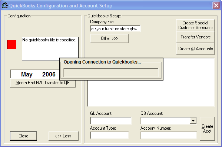This screenshot has width=222, height=147.
Task: Click the Close button
Action: (x=23, y=136)
